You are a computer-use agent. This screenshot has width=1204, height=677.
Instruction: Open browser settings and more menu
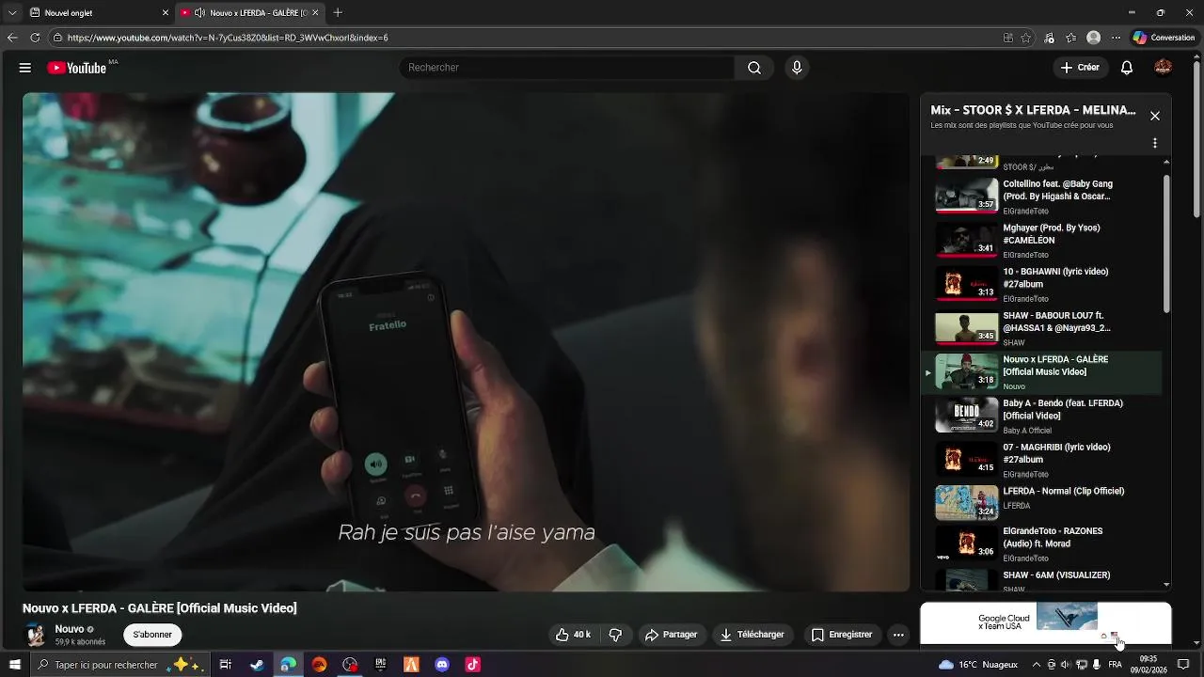pyautogui.click(x=1117, y=38)
